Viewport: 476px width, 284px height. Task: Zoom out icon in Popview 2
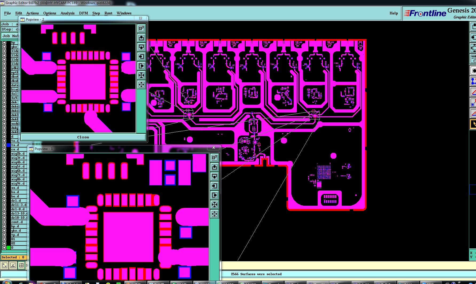pos(141,85)
